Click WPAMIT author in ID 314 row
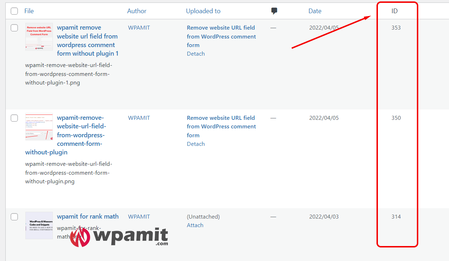Image resolution: width=449 pixels, height=261 pixels. 139,217
